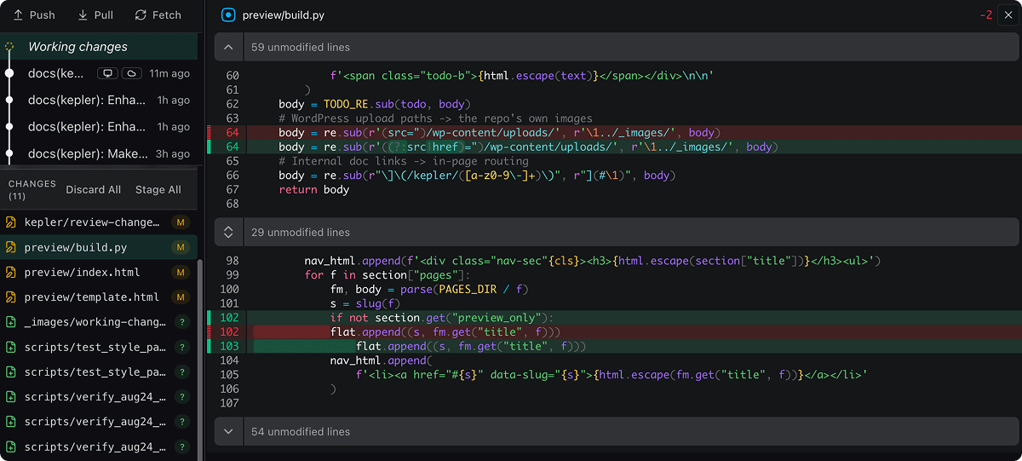Click the removed line 64 in diff
The width and height of the screenshot is (1022, 461).
pyautogui.click(x=613, y=133)
